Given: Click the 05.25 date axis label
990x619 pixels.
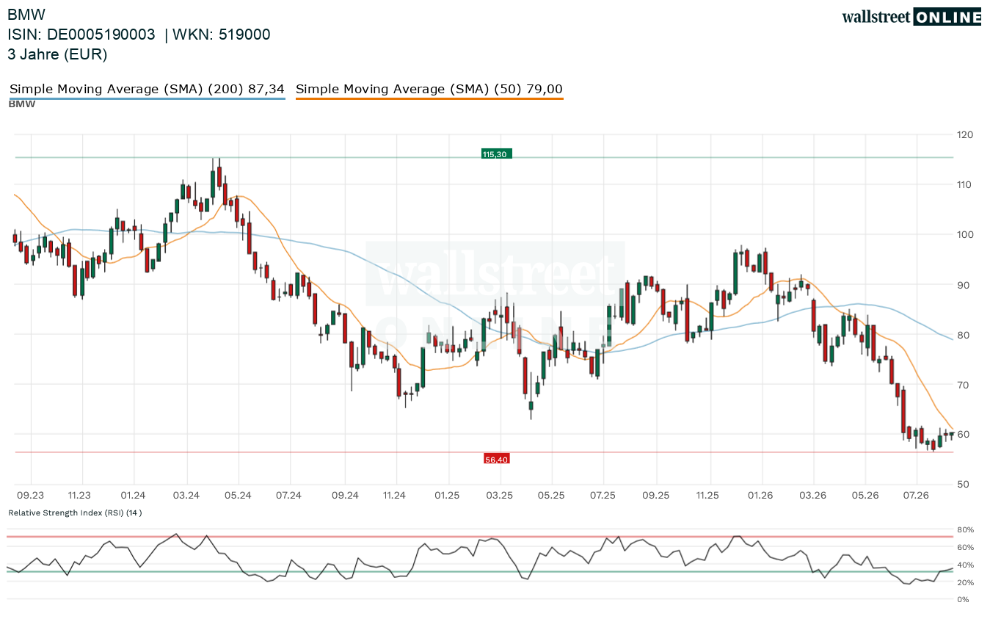Looking at the screenshot, I should click(x=550, y=496).
